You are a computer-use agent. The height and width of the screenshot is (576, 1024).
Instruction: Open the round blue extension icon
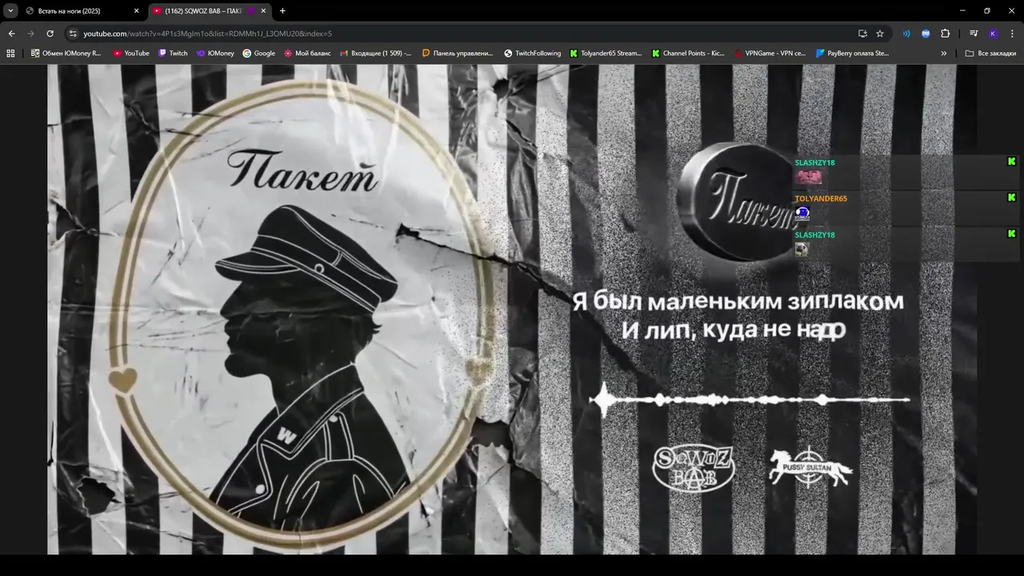[x=926, y=34]
